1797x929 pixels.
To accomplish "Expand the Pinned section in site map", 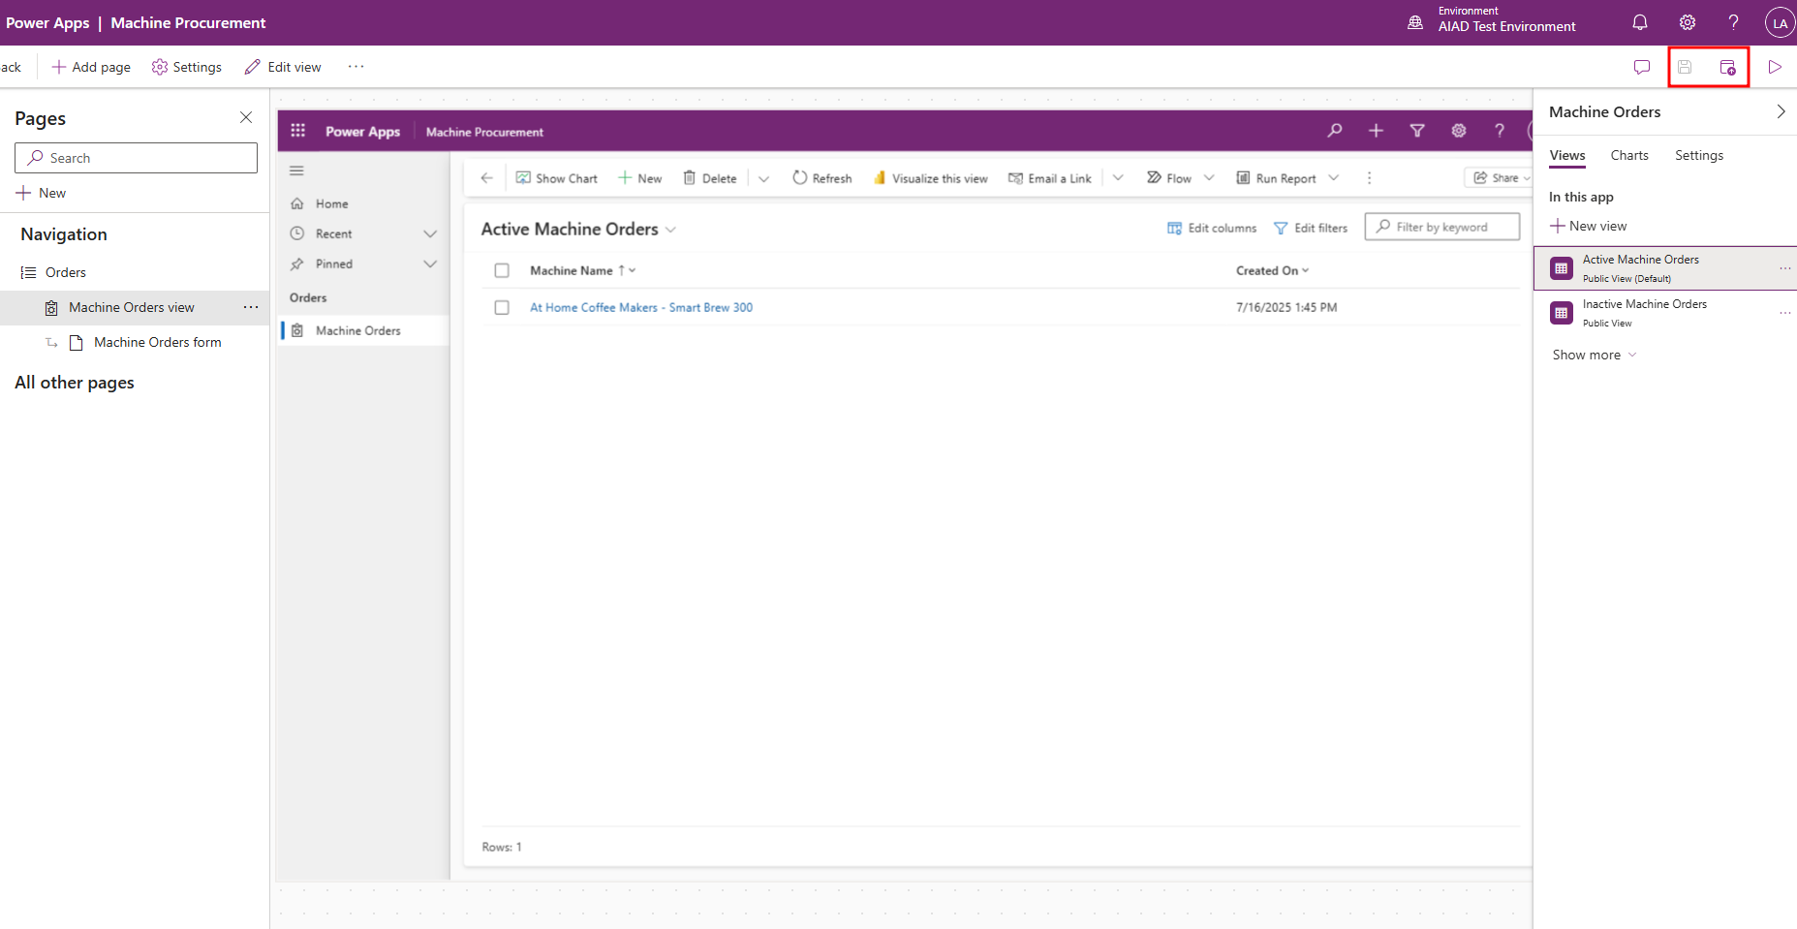I will (x=430, y=263).
